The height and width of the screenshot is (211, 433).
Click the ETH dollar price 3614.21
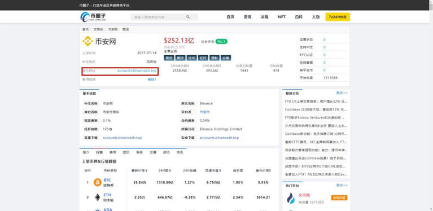pyautogui.click(x=263, y=197)
